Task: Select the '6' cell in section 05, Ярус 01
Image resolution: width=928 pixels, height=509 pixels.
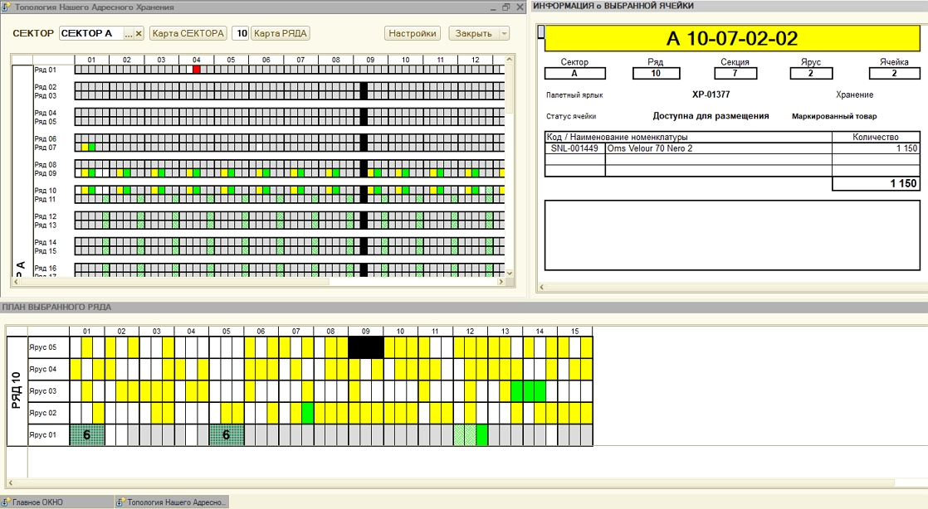Action: pyautogui.click(x=227, y=434)
